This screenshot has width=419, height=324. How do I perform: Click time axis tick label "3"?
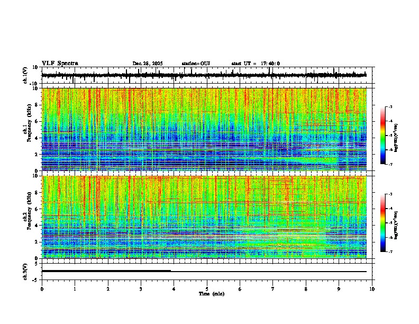tap(141, 289)
